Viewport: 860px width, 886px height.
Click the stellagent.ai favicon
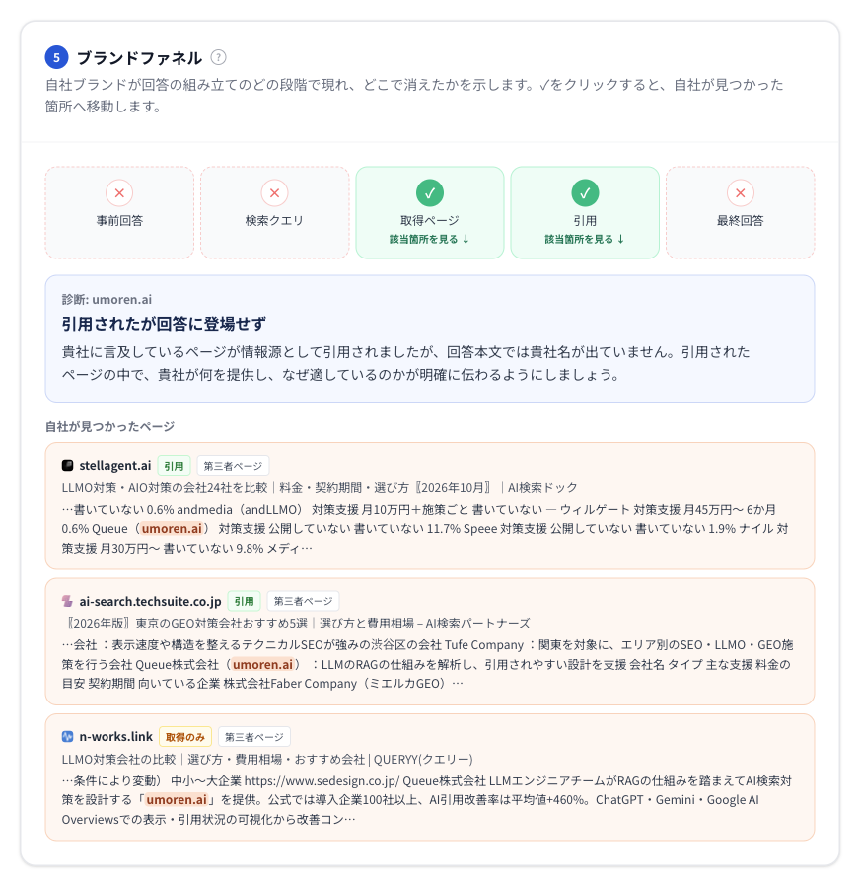point(67,465)
